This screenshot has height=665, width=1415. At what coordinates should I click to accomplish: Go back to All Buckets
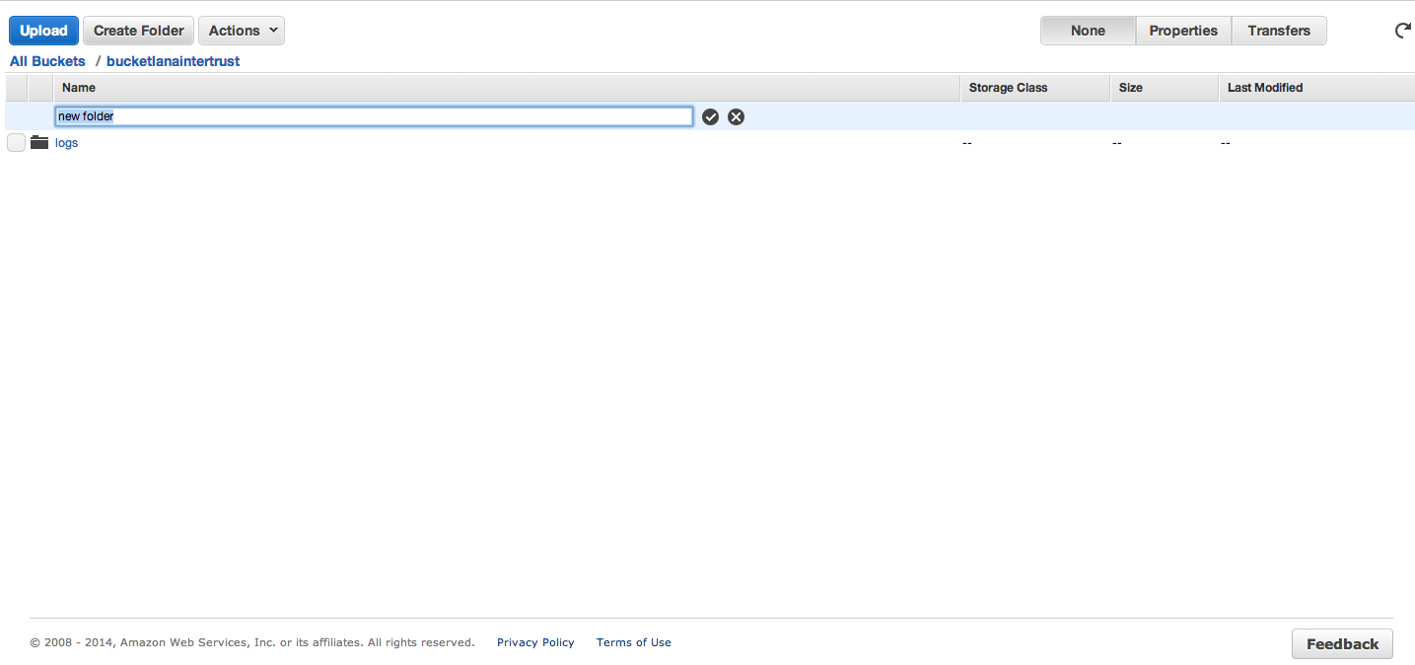(47, 61)
